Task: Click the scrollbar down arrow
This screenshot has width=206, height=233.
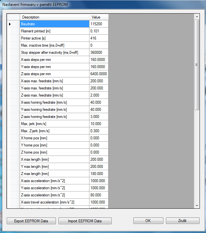Action: [197, 205]
